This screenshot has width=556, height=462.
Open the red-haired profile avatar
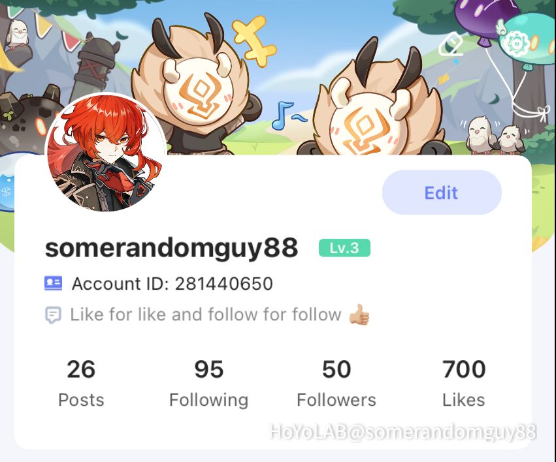click(x=106, y=153)
